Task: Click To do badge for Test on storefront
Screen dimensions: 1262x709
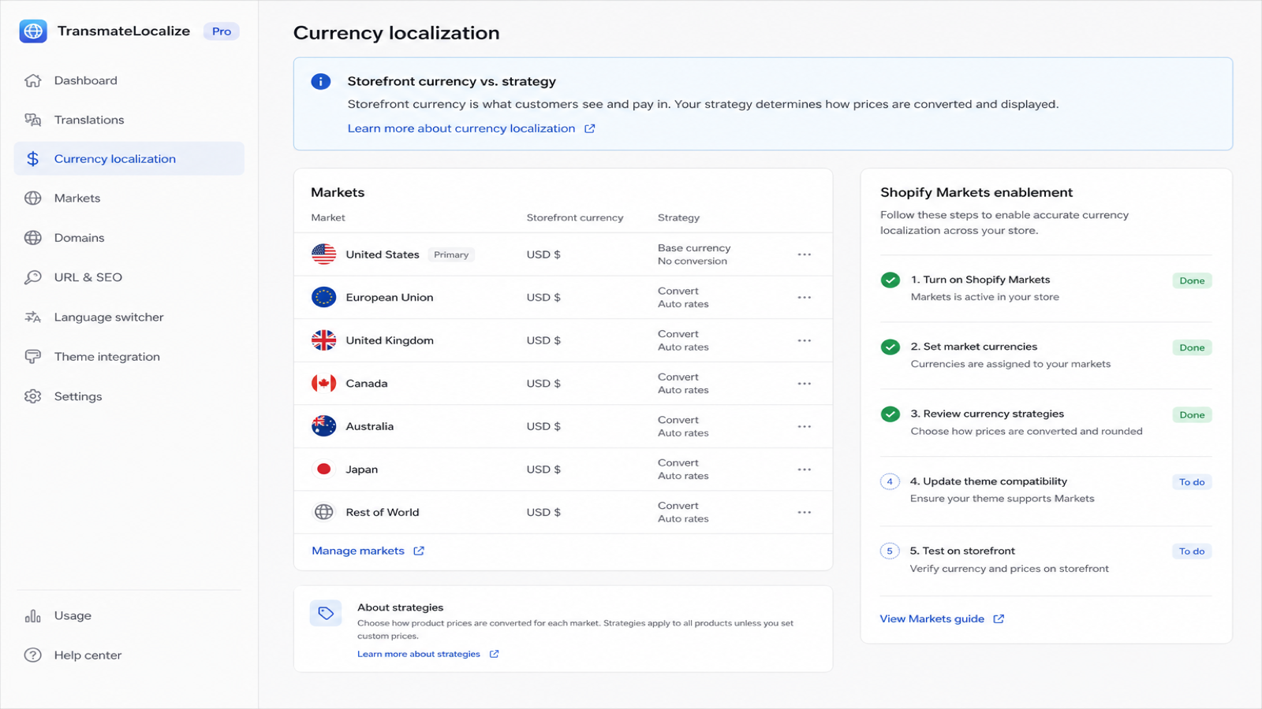Action: 1192,551
